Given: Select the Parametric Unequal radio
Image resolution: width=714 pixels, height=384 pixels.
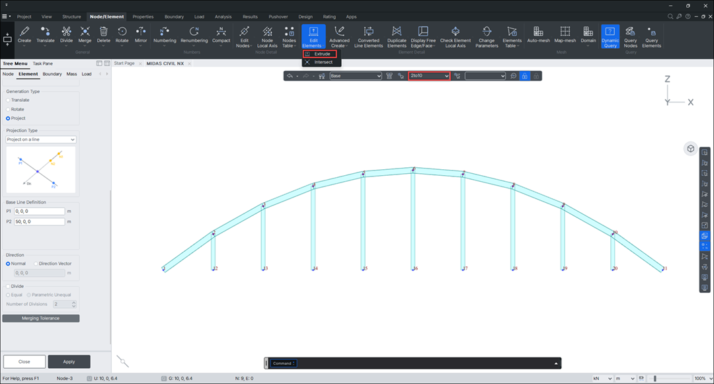Looking at the screenshot, I should [x=29, y=295].
